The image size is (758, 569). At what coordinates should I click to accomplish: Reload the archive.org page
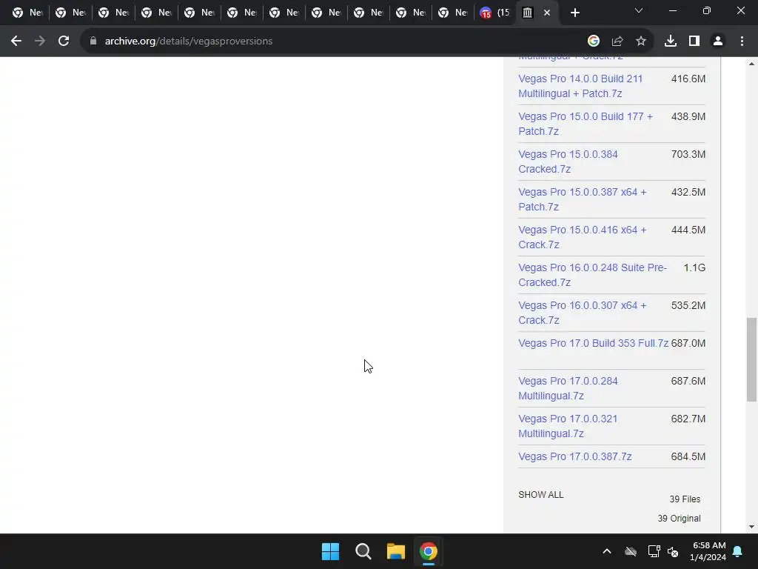64,41
